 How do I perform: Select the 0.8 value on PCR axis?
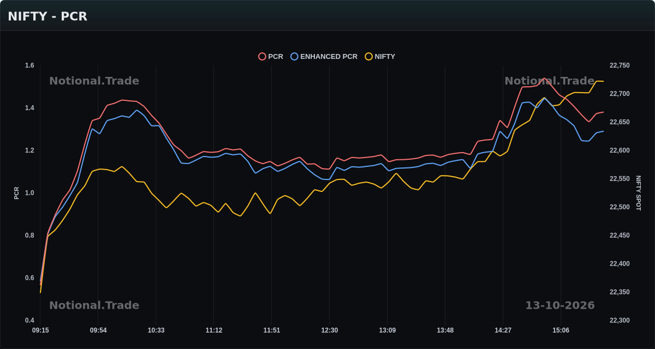[x=29, y=236]
